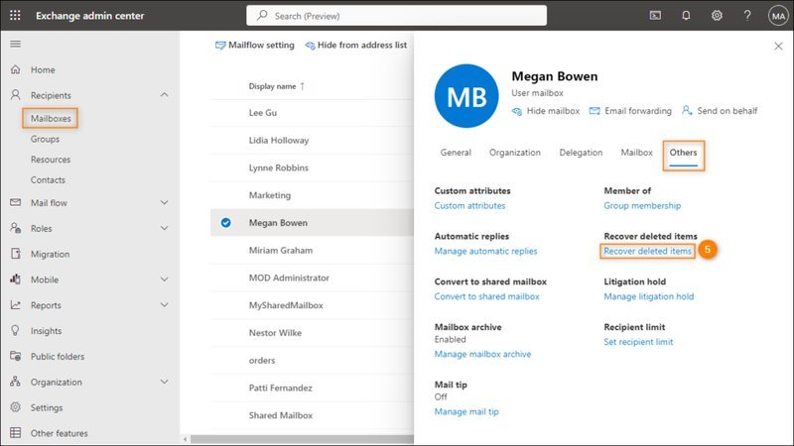The image size is (794, 446).
Task: Click the Mailflow setting toolbar button
Action: (255, 45)
